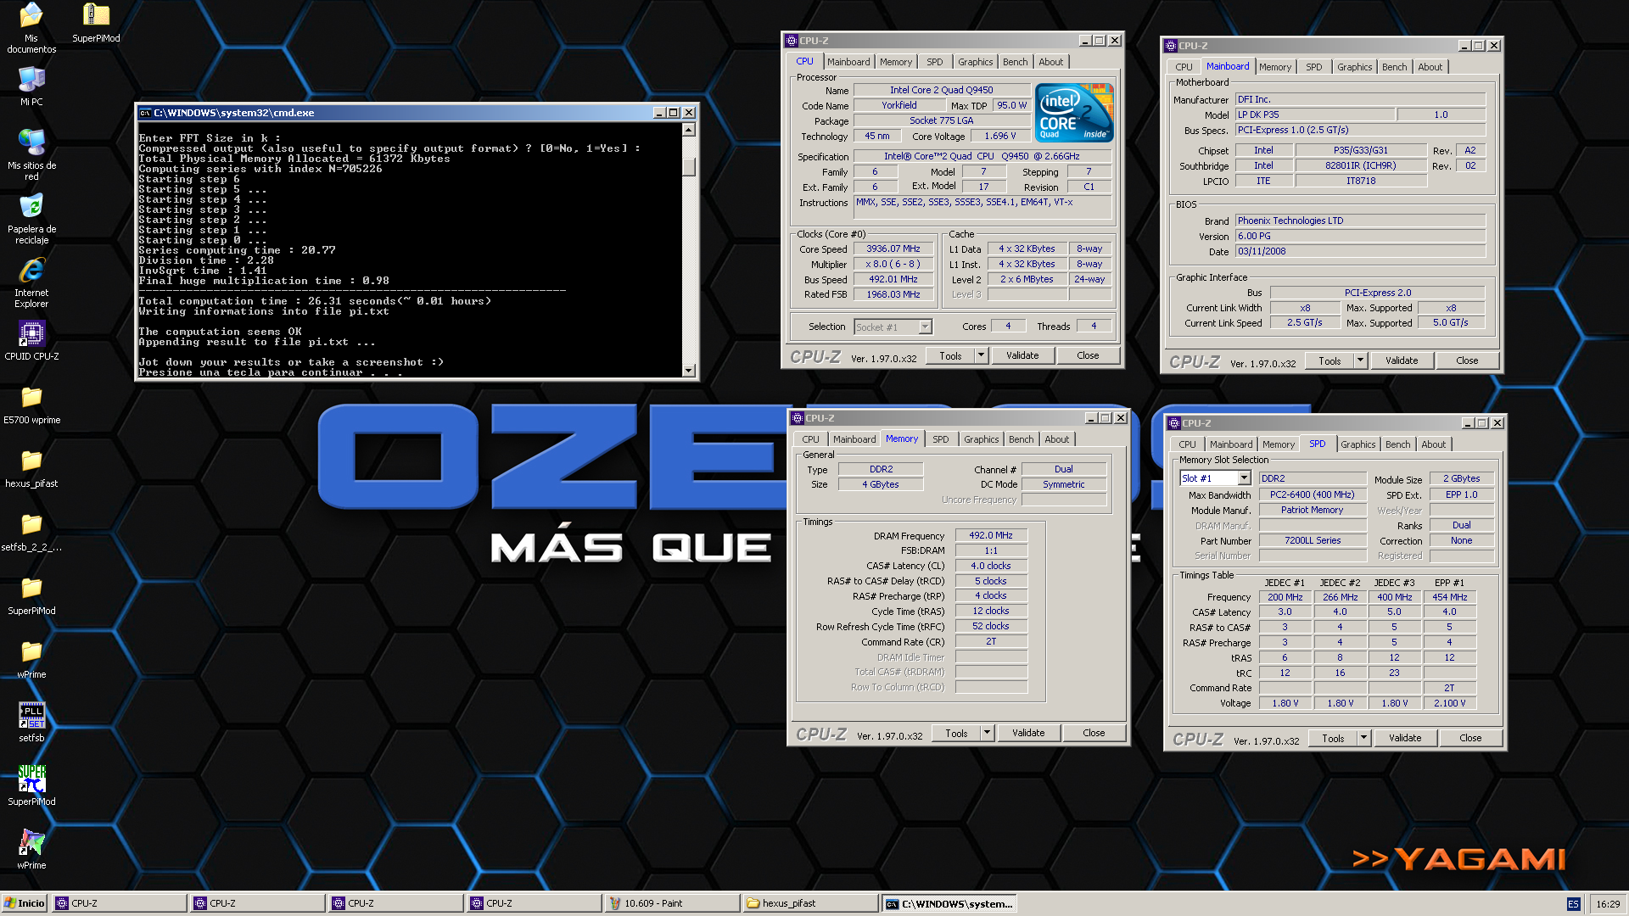
Task: Click cmd window scrollbar down arrow
Action: pos(689,371)
